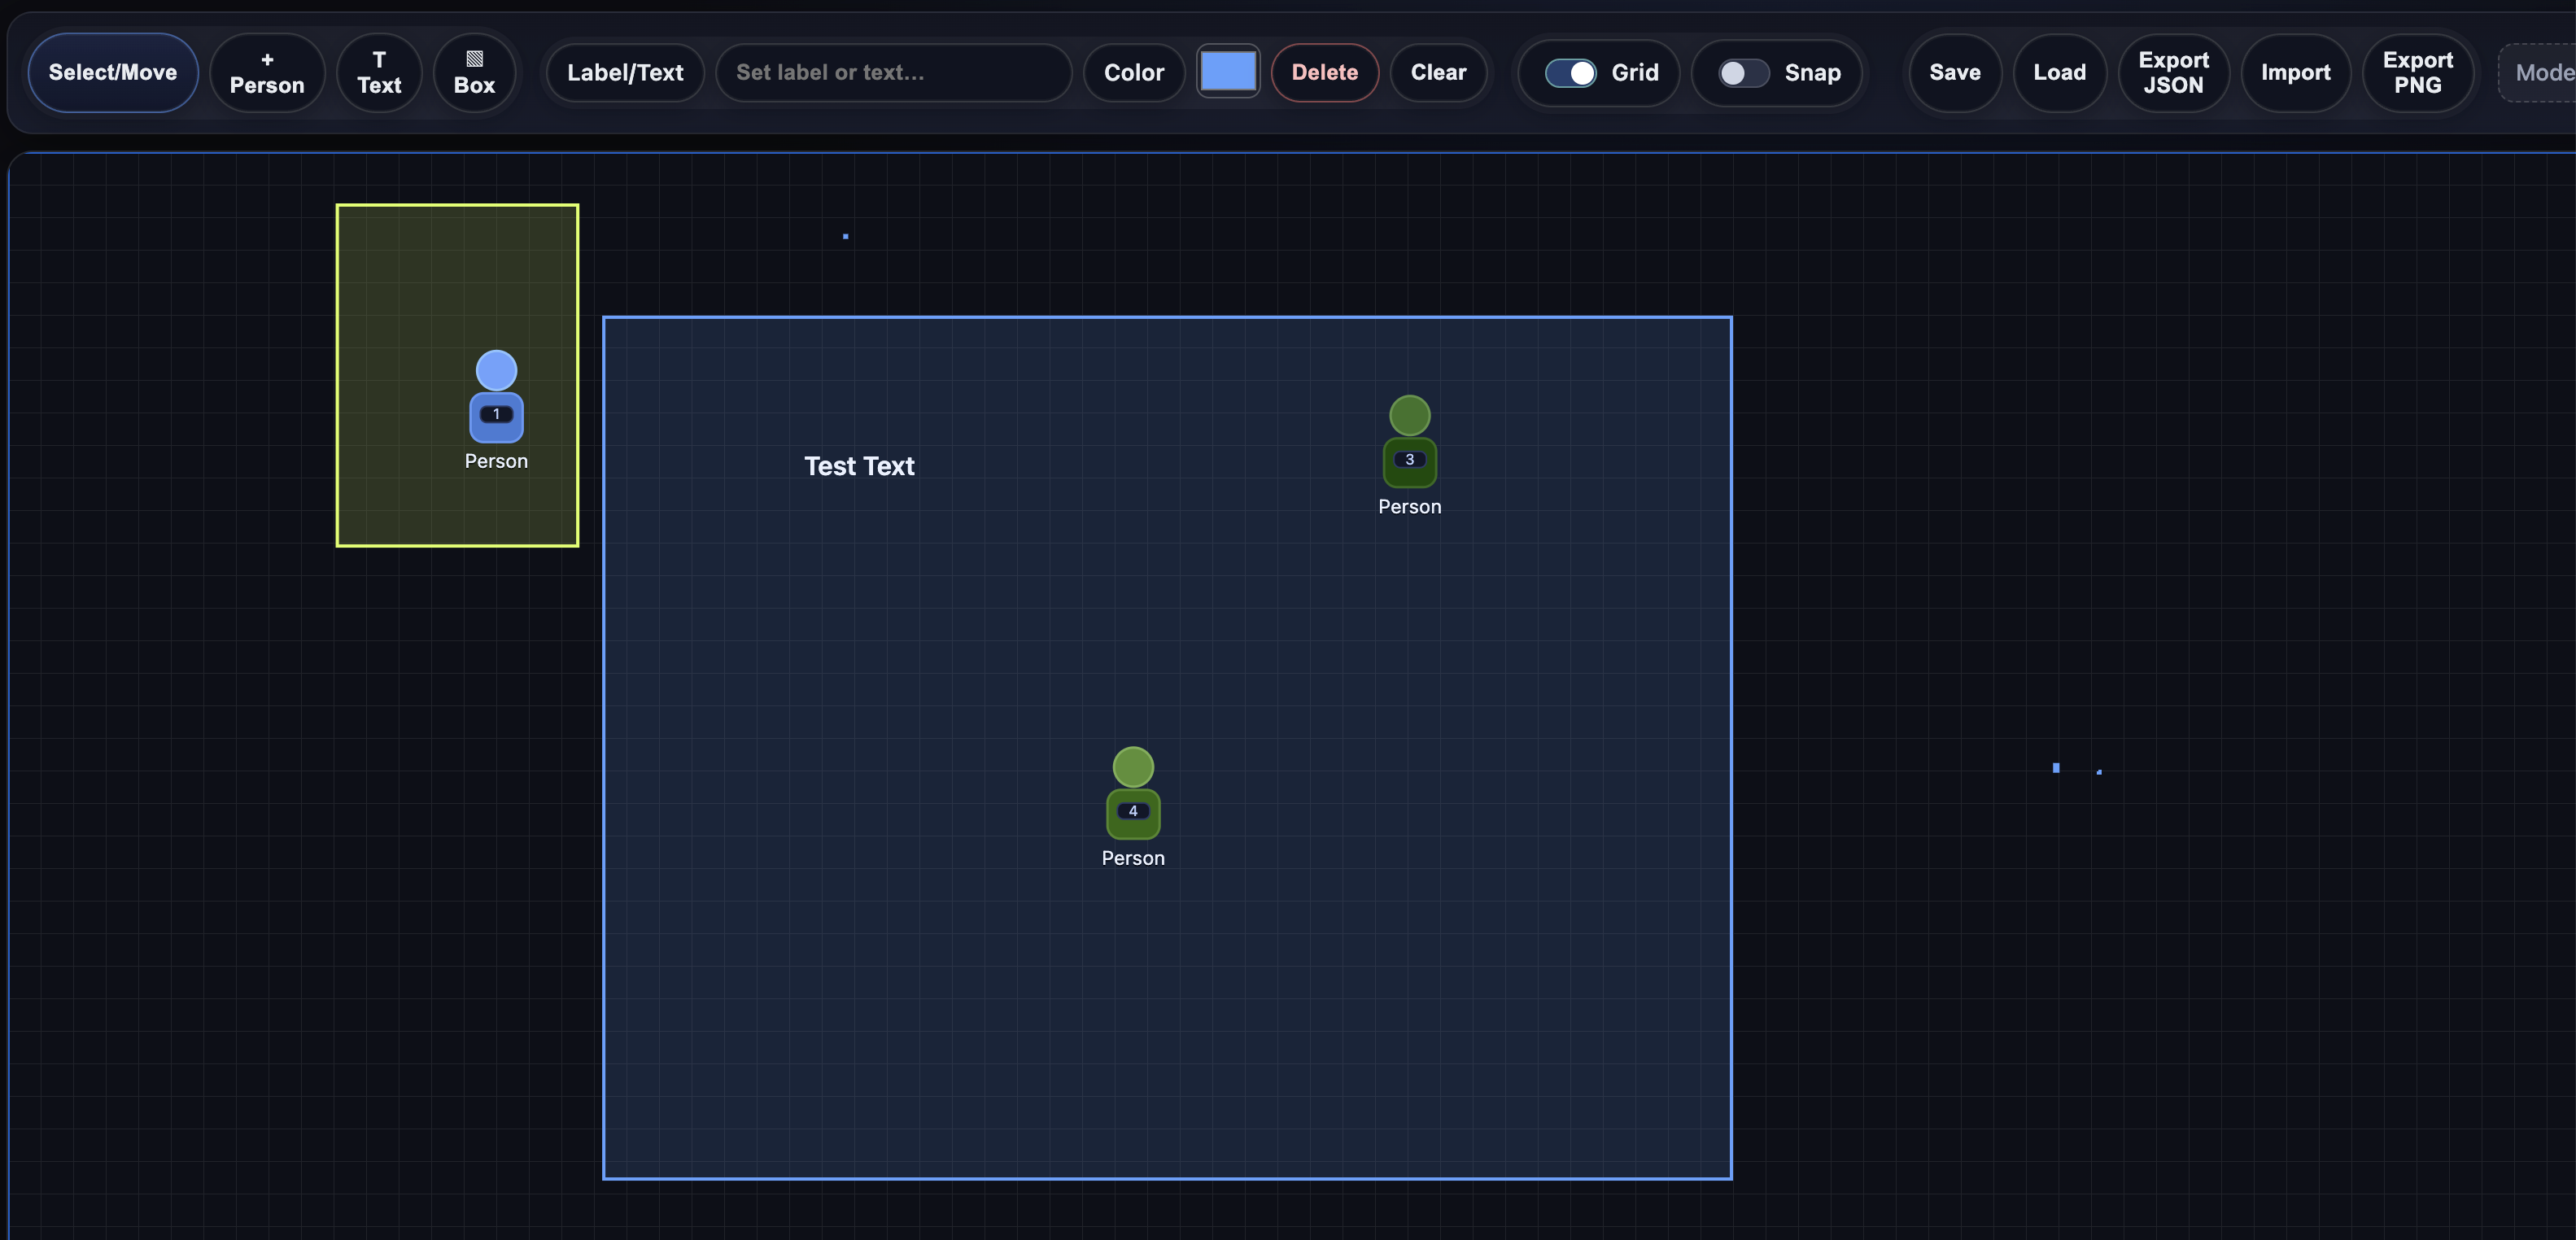2576x1240 pixels.
Task: Save the current diagram
Action: pos(1954,72)
